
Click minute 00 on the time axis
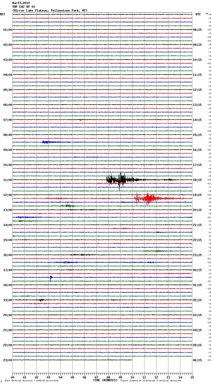(12, 377)
